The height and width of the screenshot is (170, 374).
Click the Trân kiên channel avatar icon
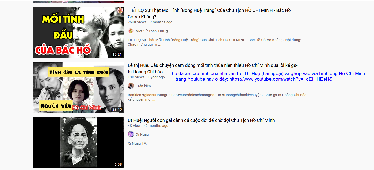pyautogui.click(x=131, y=86)
